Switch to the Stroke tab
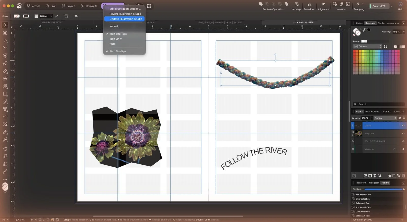 pos(381,23)
